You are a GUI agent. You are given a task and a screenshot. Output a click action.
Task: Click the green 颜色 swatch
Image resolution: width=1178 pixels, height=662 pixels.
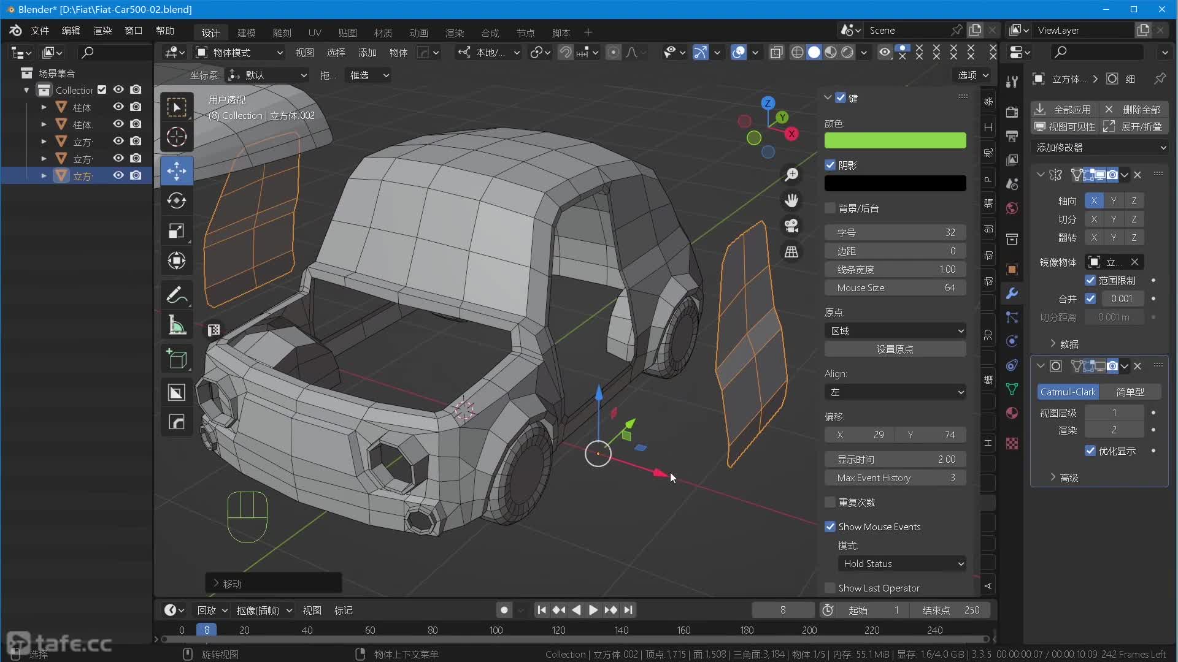coord(895,140)
